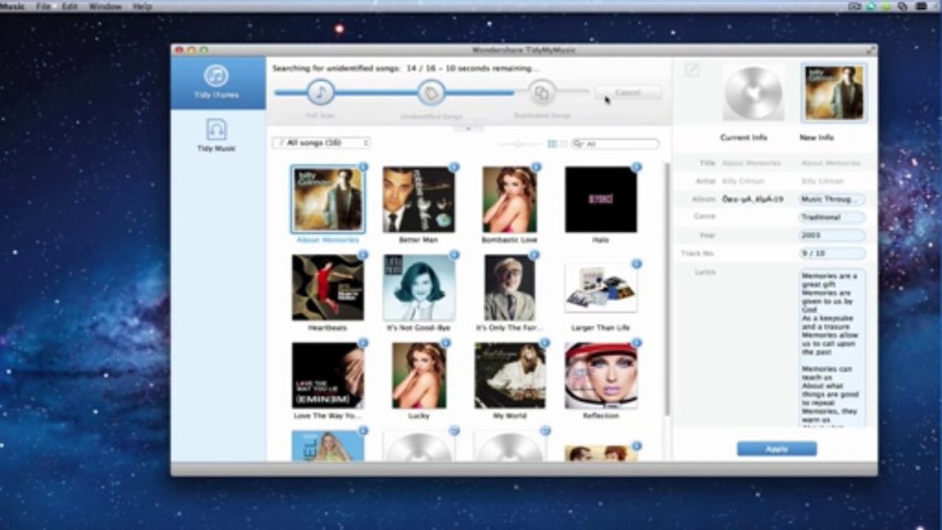942x530 pixels.
Task: Select the About Memories album cover
Action: (x=328, y=199)
